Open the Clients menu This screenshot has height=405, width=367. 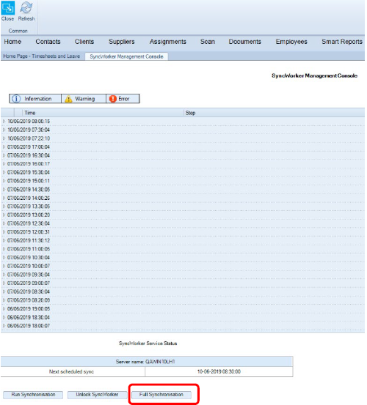[x=84, y=42]
